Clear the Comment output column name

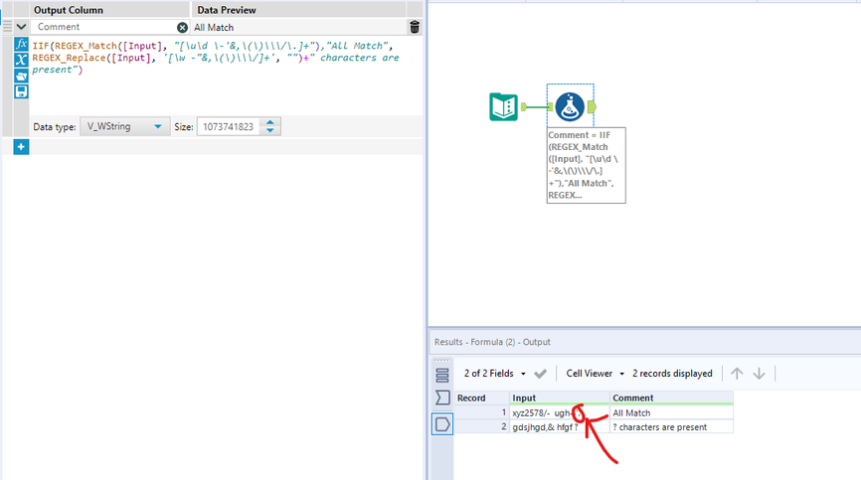(x=182, y=27)
